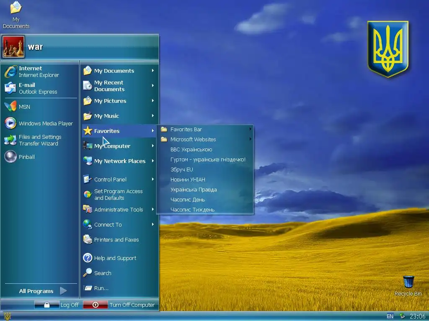Screen dimensions: 429x321
Task: Open the BBC Українською favorite
Action: coord(205,149)
